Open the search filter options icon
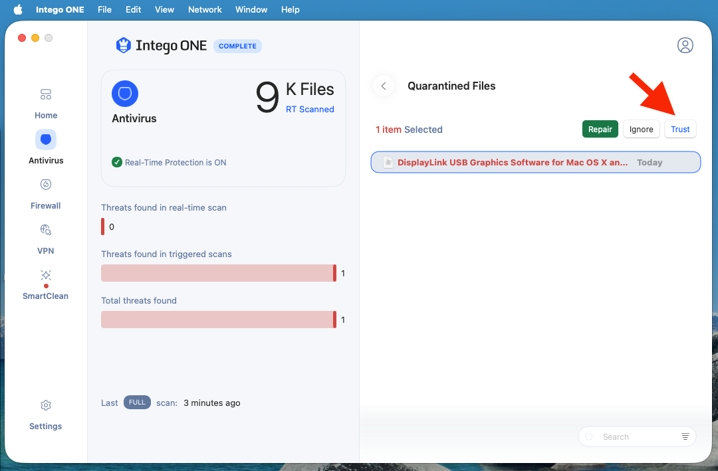 [685, 436]
